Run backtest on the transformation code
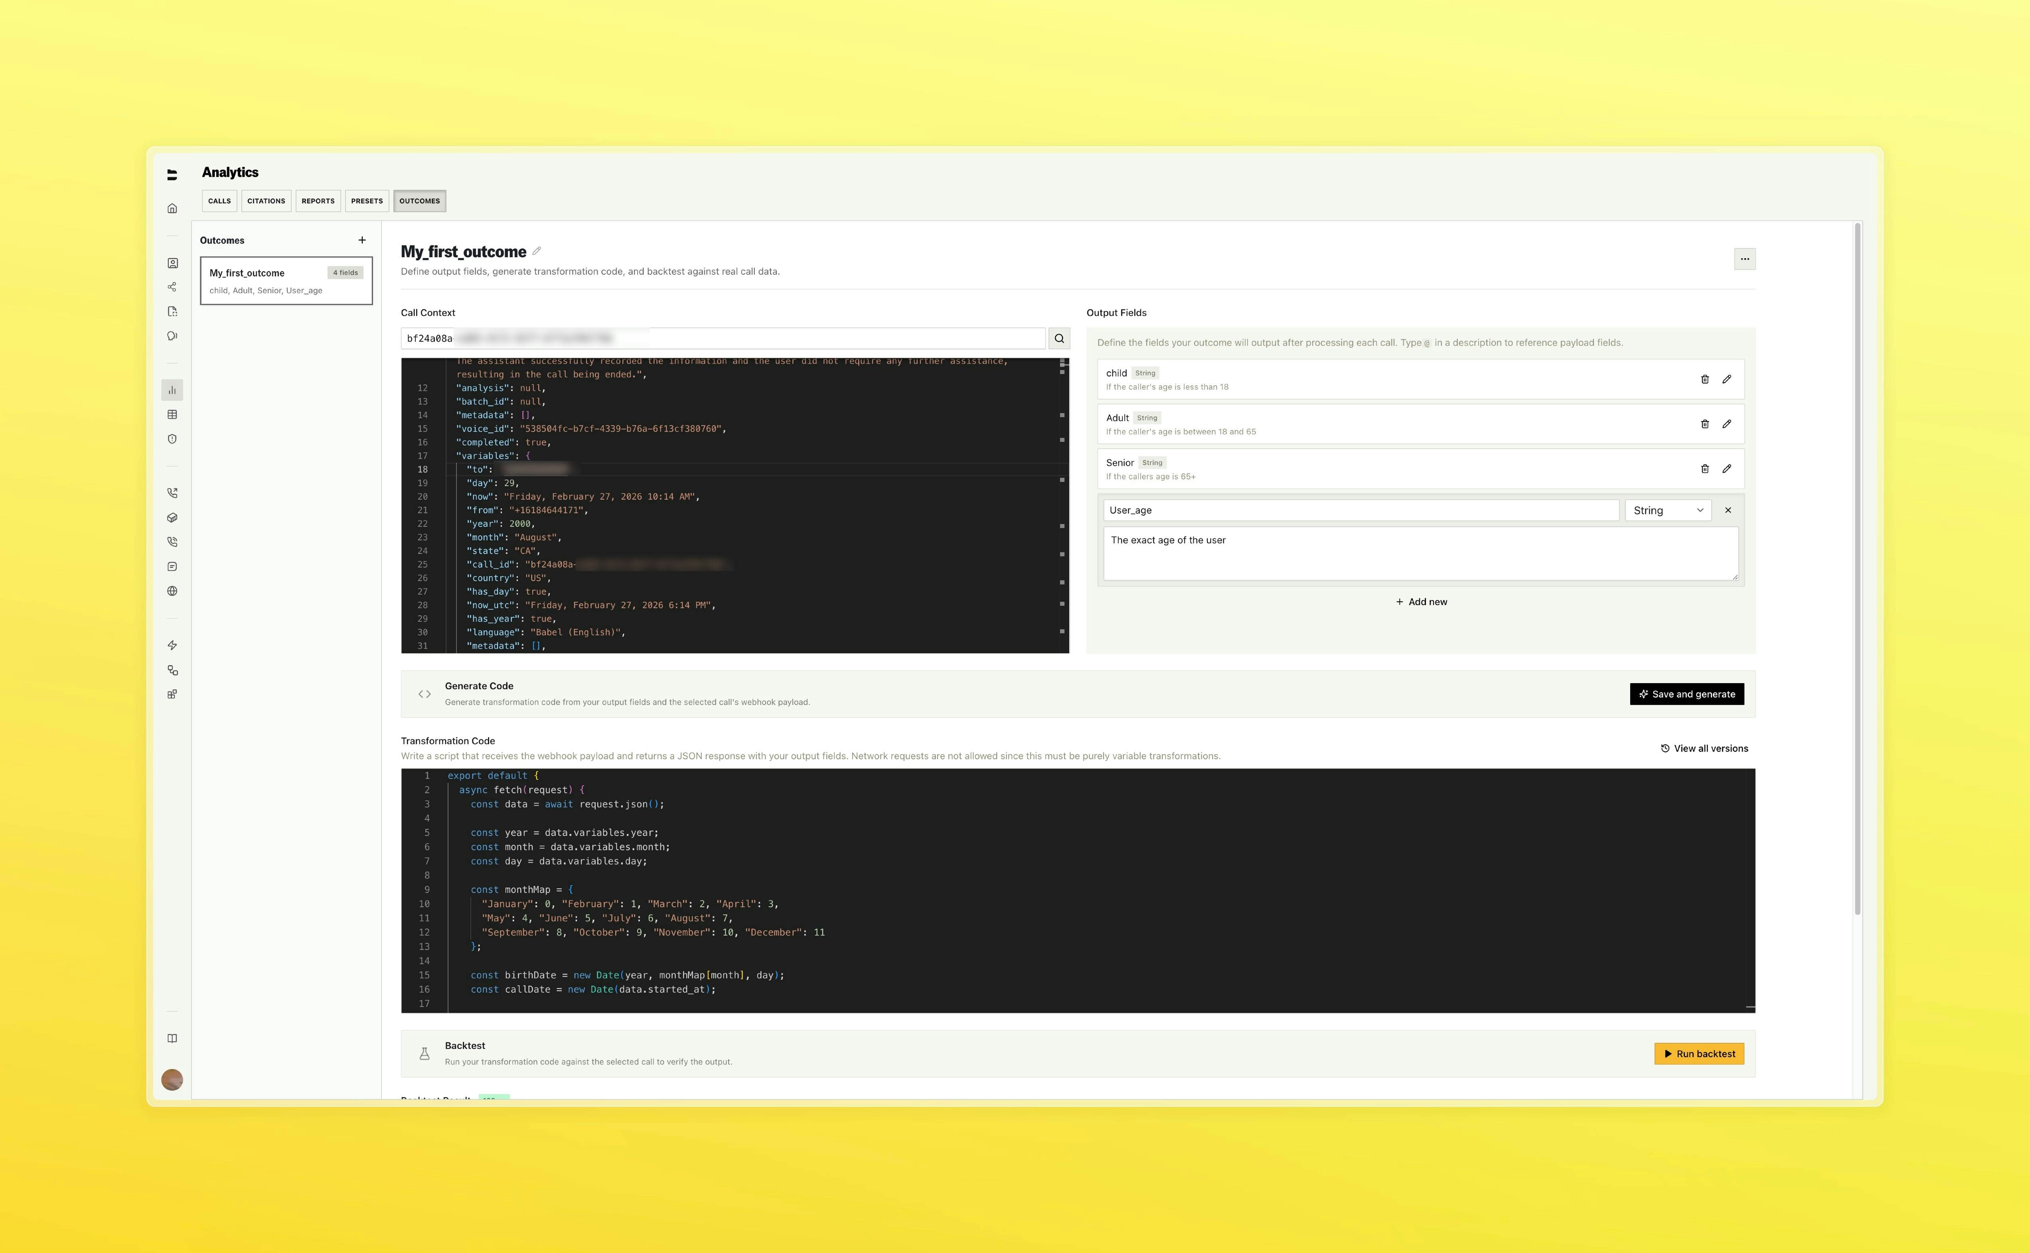Image resolution: width=2030 pixels, height=1253 pixels. (1698, 1053)
